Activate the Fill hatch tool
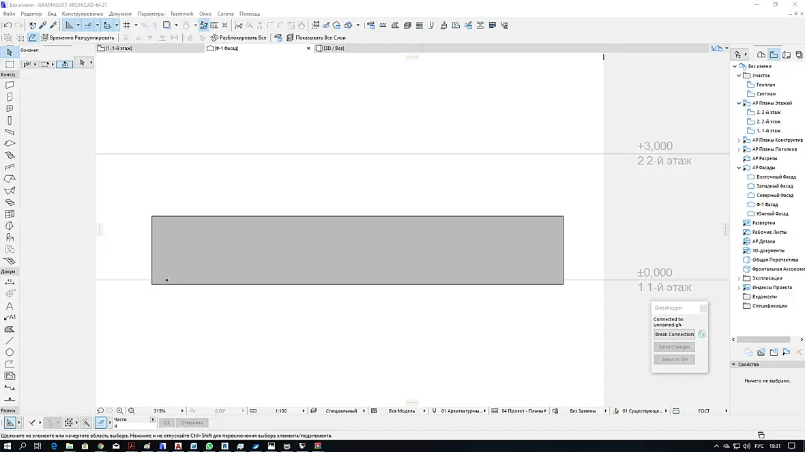Viewport: 805px width, 452px height. [10, 329]
